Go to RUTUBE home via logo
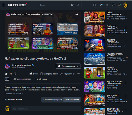132x115 pixels. click(x=18, y=5)
